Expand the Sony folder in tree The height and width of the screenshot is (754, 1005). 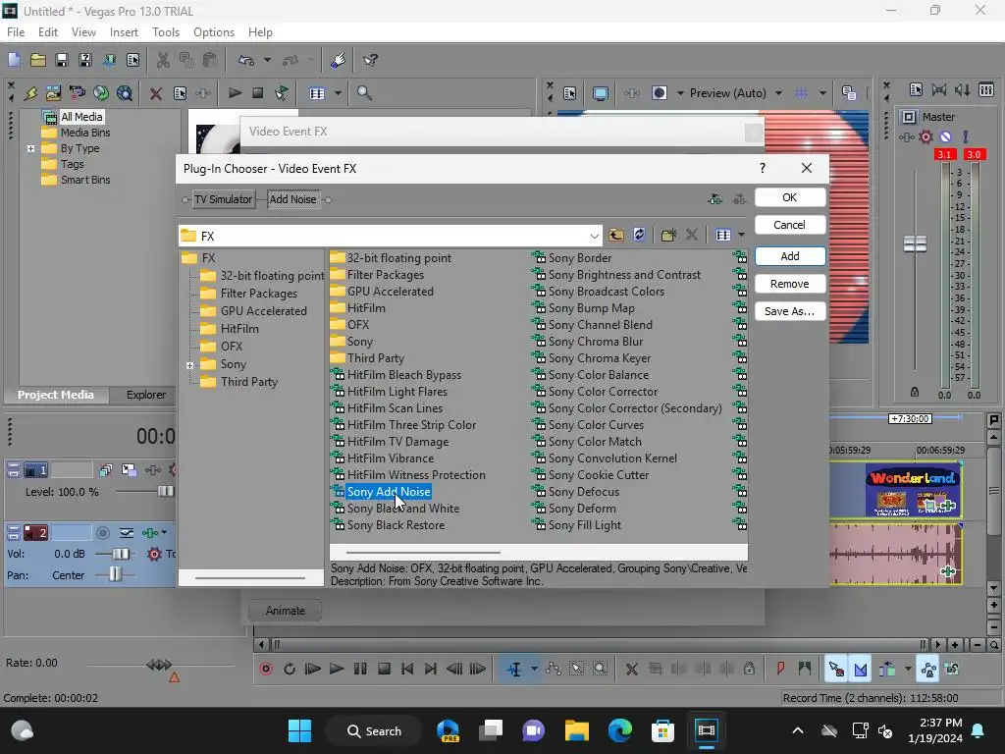pos(189,365)
